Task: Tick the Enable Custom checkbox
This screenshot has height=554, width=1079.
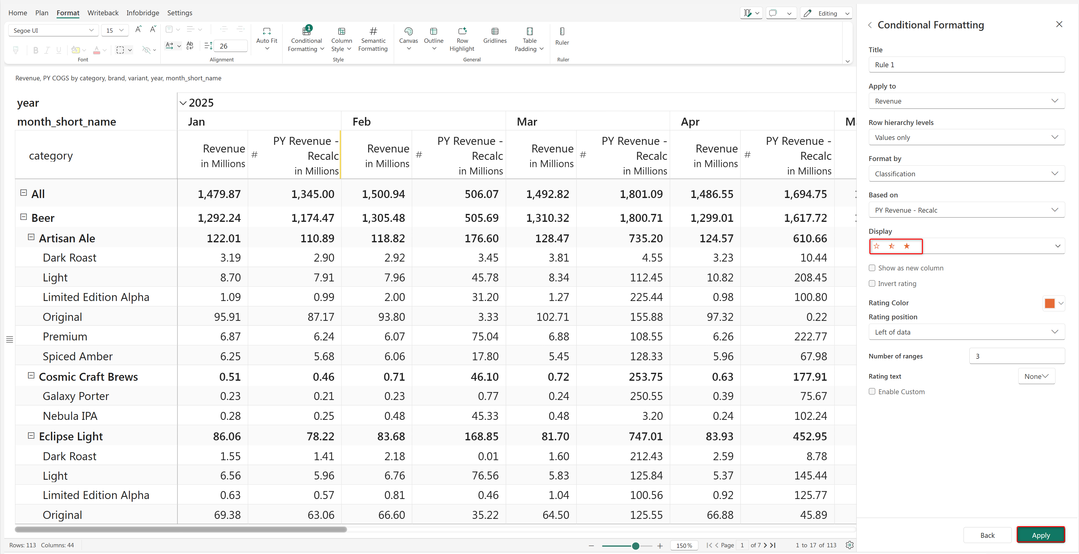Action: 872,391
